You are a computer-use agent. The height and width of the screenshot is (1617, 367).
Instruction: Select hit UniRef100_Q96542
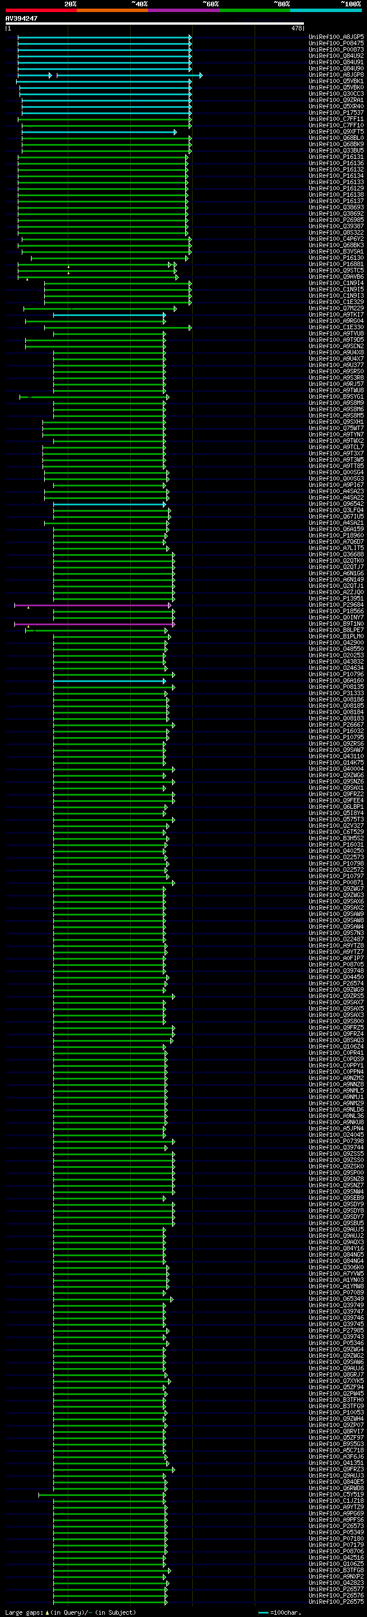pyautogui.click(x=336, y=504)
